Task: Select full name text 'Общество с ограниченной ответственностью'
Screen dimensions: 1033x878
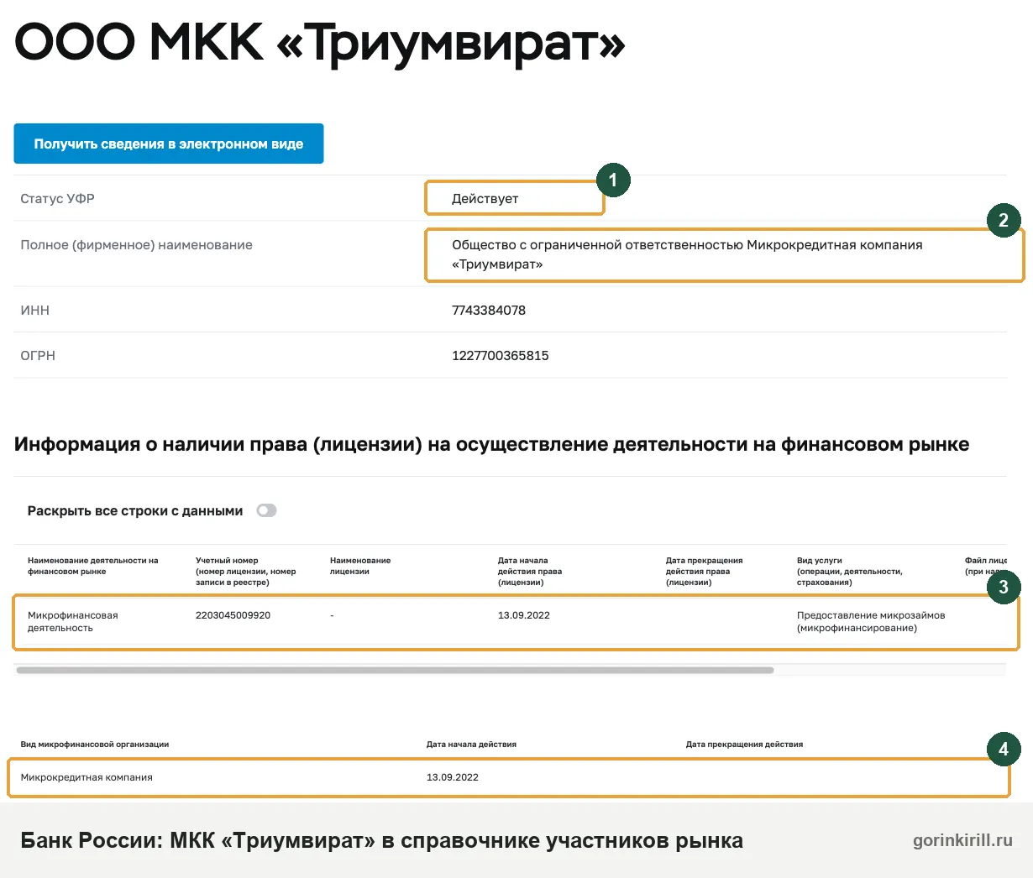Action: click(597, 245)
